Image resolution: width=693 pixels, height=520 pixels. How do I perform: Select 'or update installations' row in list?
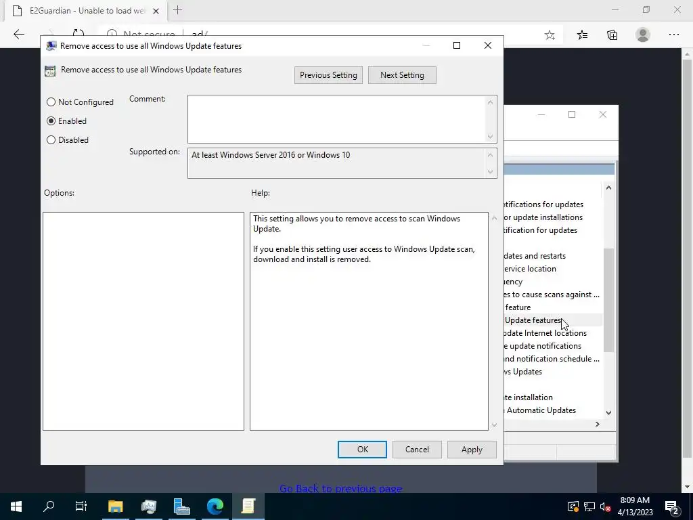[x=553, y=217]
